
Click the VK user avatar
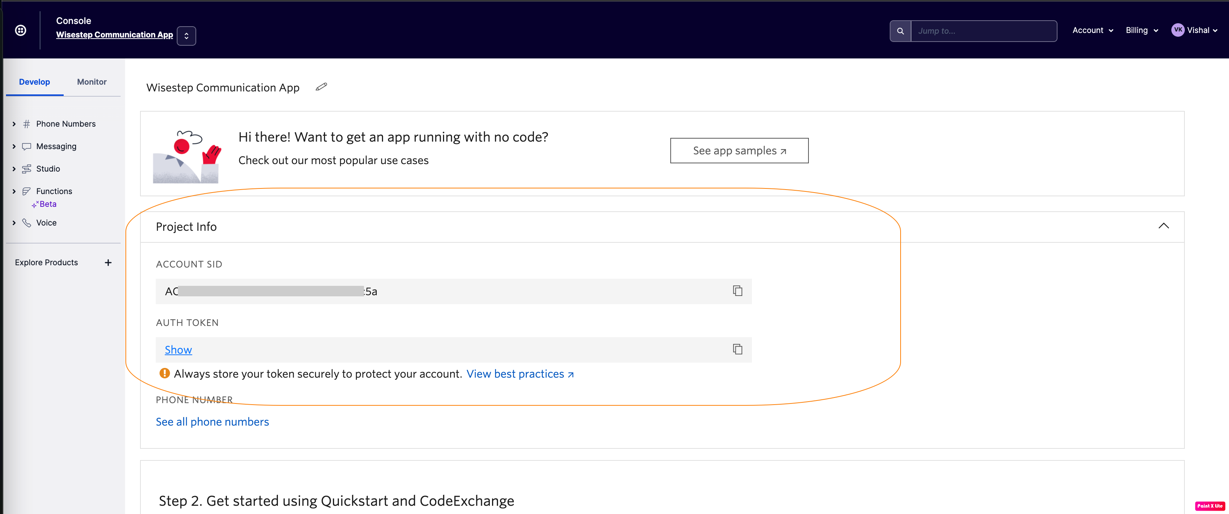click(x=1177, y=30)
